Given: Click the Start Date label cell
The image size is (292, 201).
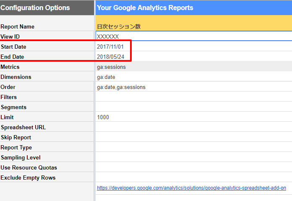Looking at the screenshot, I should [47, 47].
